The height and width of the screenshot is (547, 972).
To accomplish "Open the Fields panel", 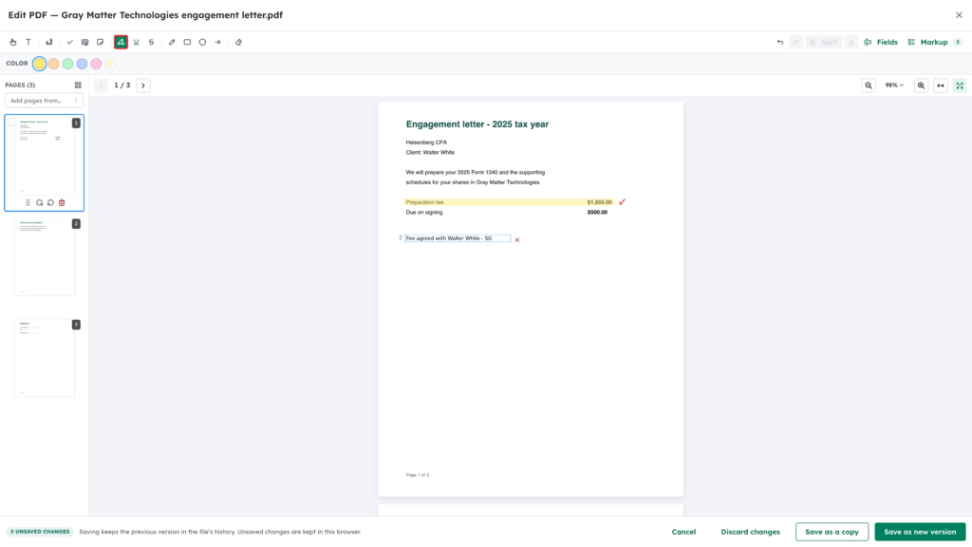I will coord(881,42).
